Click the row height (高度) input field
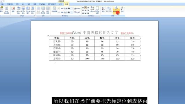This screenshot has width=185, height=104. coord(67,8)
